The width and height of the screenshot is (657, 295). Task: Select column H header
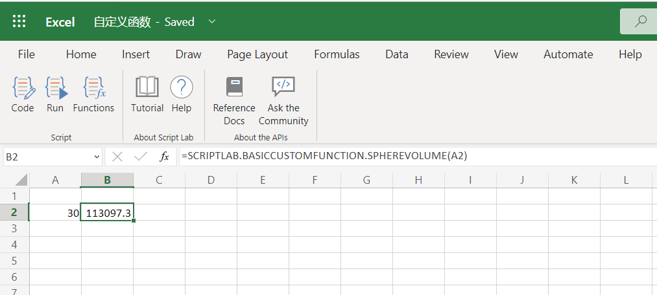pos(418,180)
